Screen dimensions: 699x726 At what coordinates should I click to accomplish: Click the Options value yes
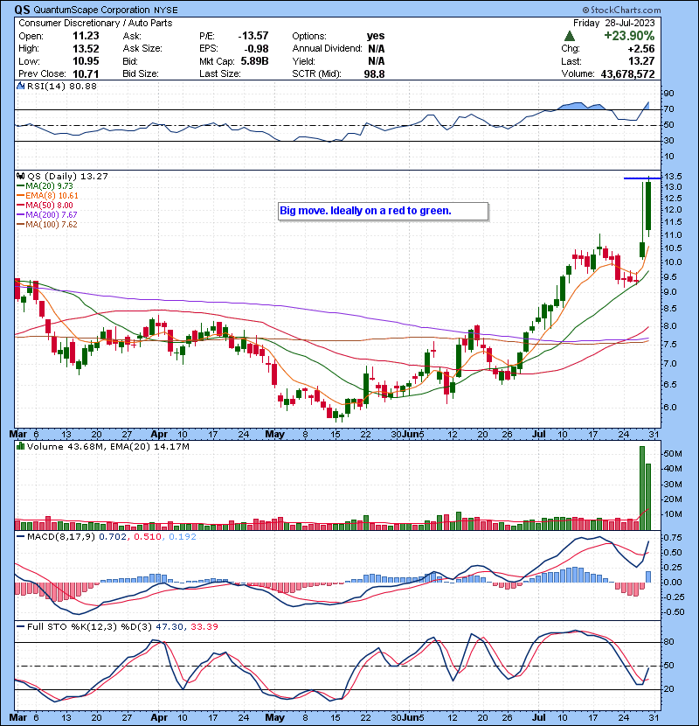[375, 36]
